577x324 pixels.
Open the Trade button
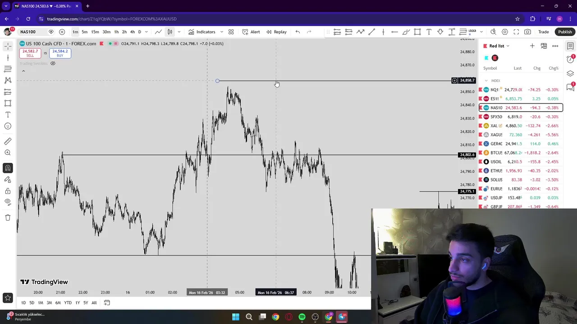point(544,32)
